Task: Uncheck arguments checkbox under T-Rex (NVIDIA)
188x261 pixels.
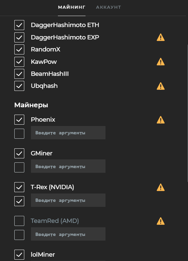Action: pos(19,201)
